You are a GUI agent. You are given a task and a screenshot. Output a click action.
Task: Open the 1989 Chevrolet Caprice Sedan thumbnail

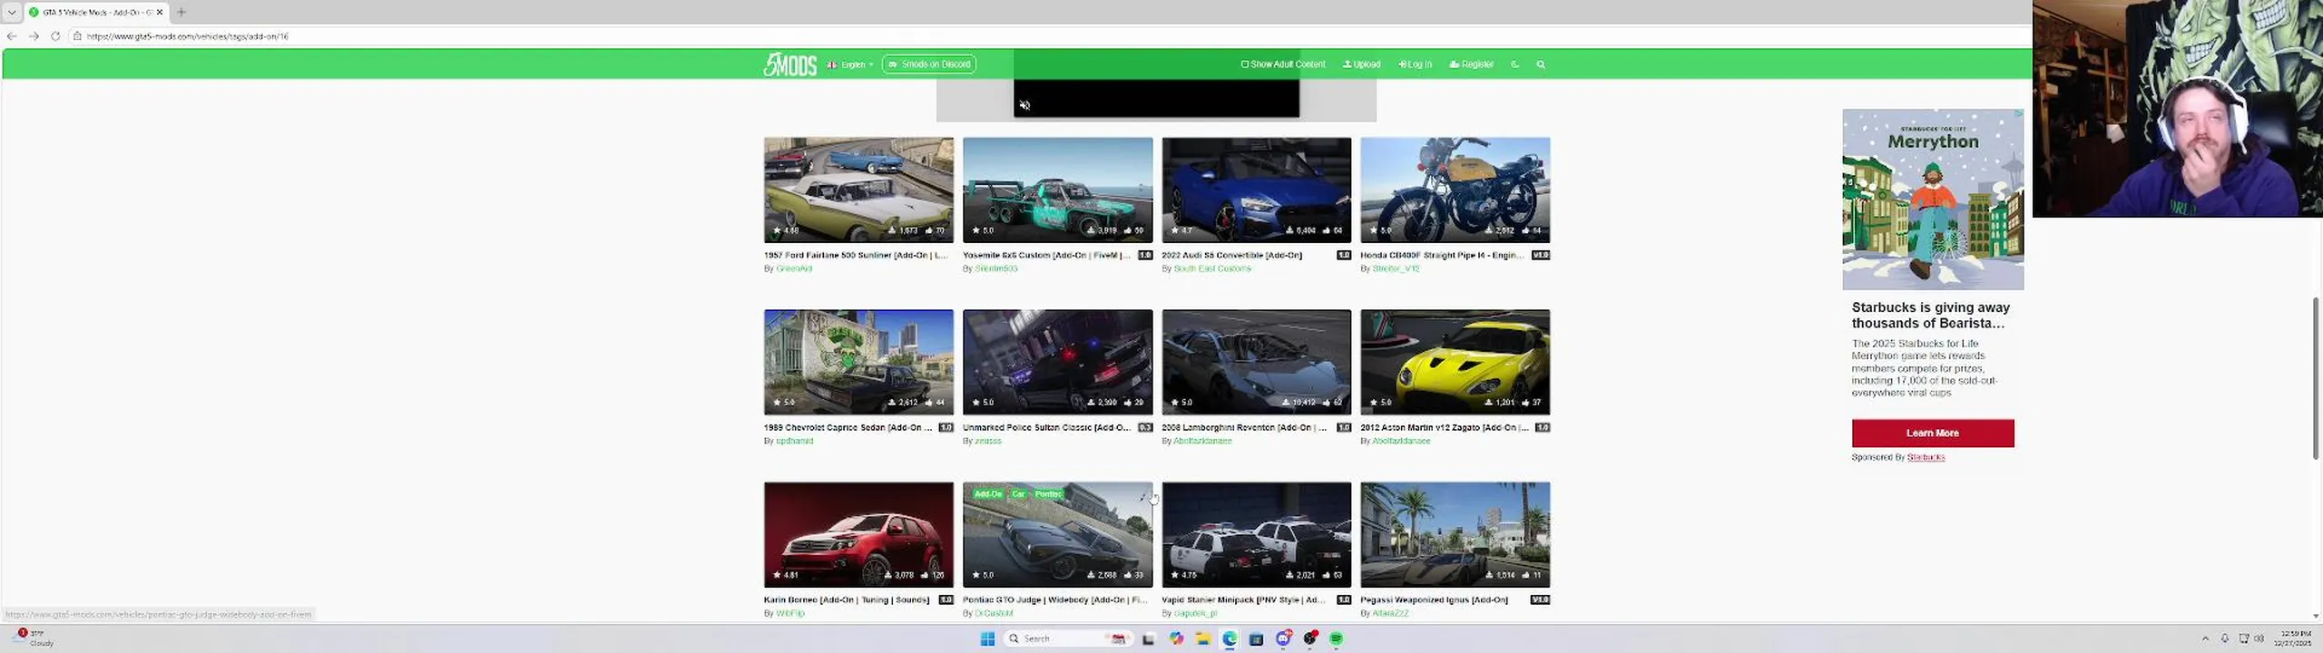coord(858,362)
